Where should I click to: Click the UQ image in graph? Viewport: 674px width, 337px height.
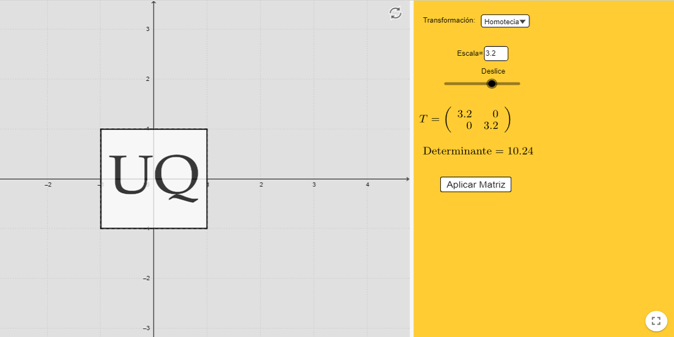click(x=154, y=179)
